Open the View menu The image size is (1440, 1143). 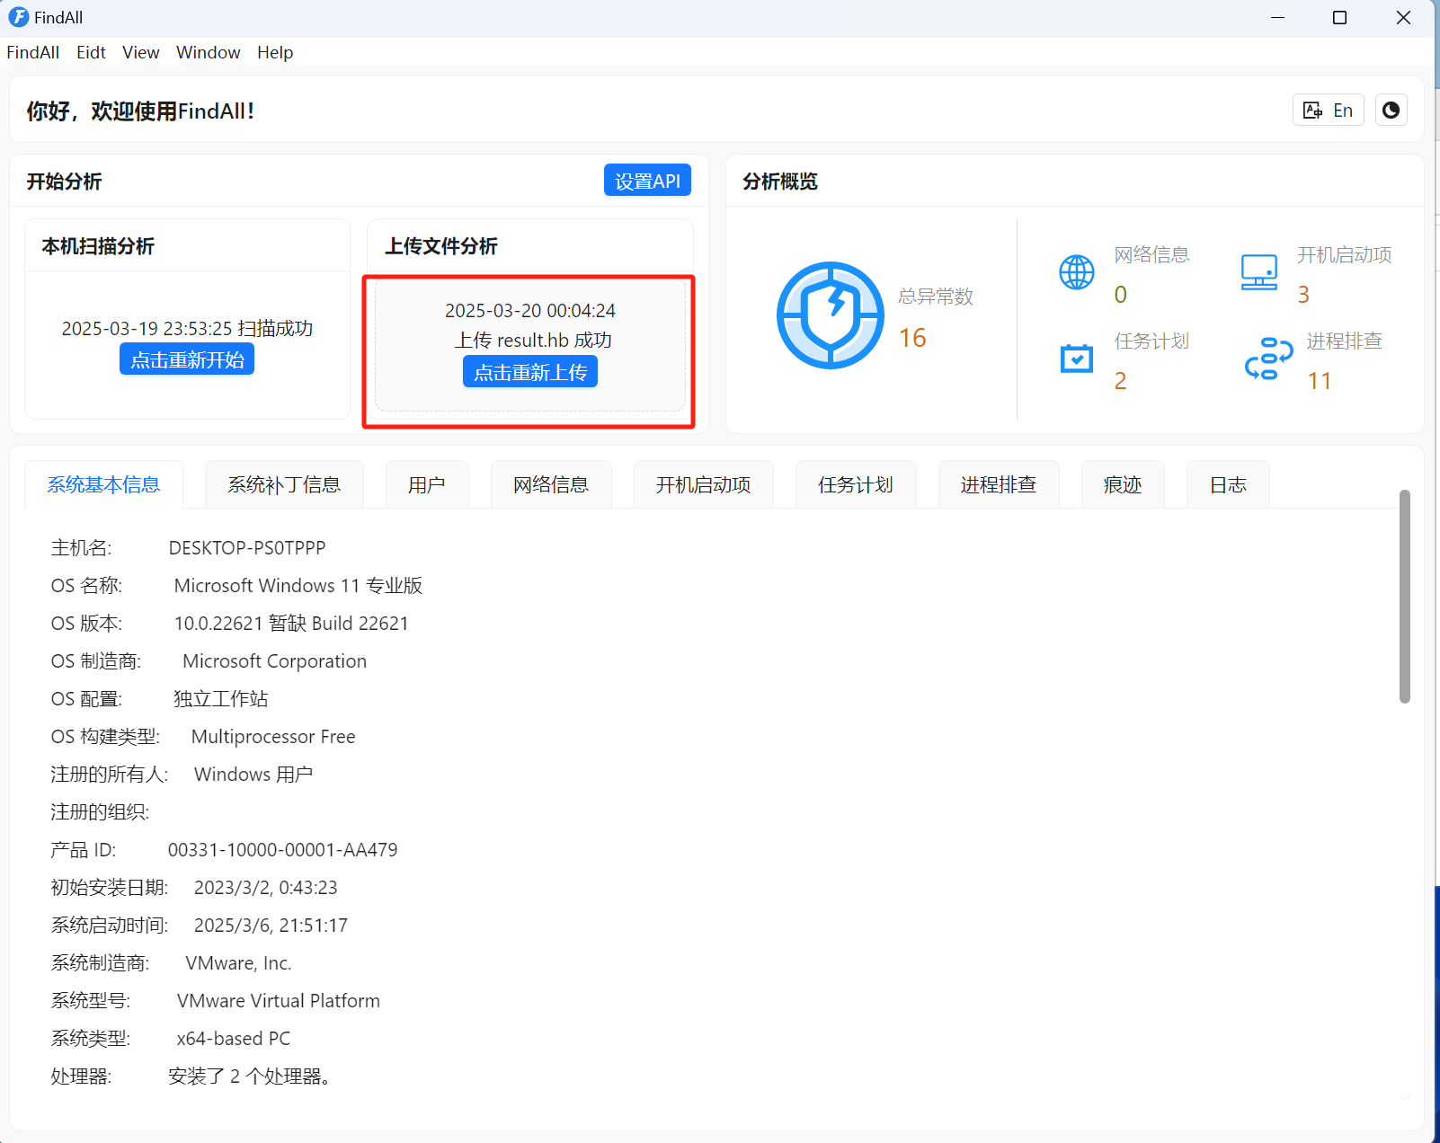pyautogui.click(x=141, y=52)
